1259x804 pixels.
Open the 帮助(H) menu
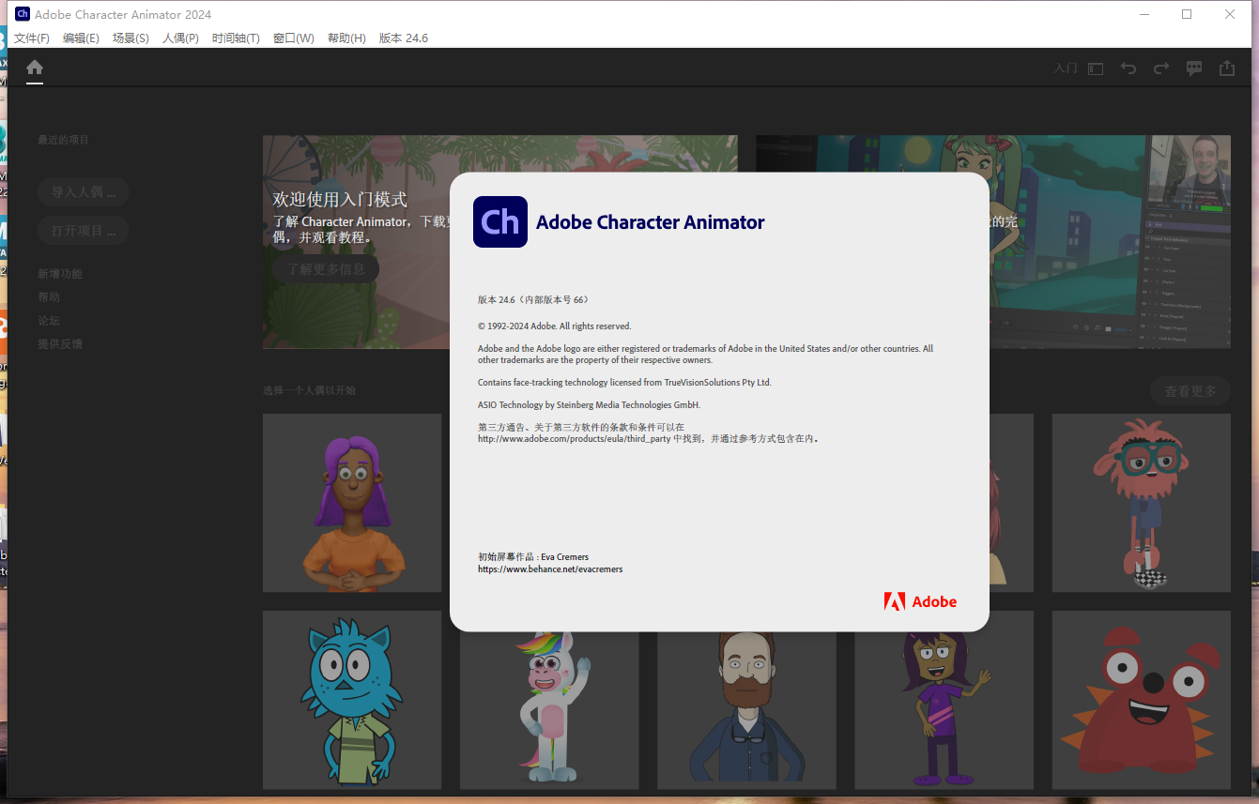[346, 38]
